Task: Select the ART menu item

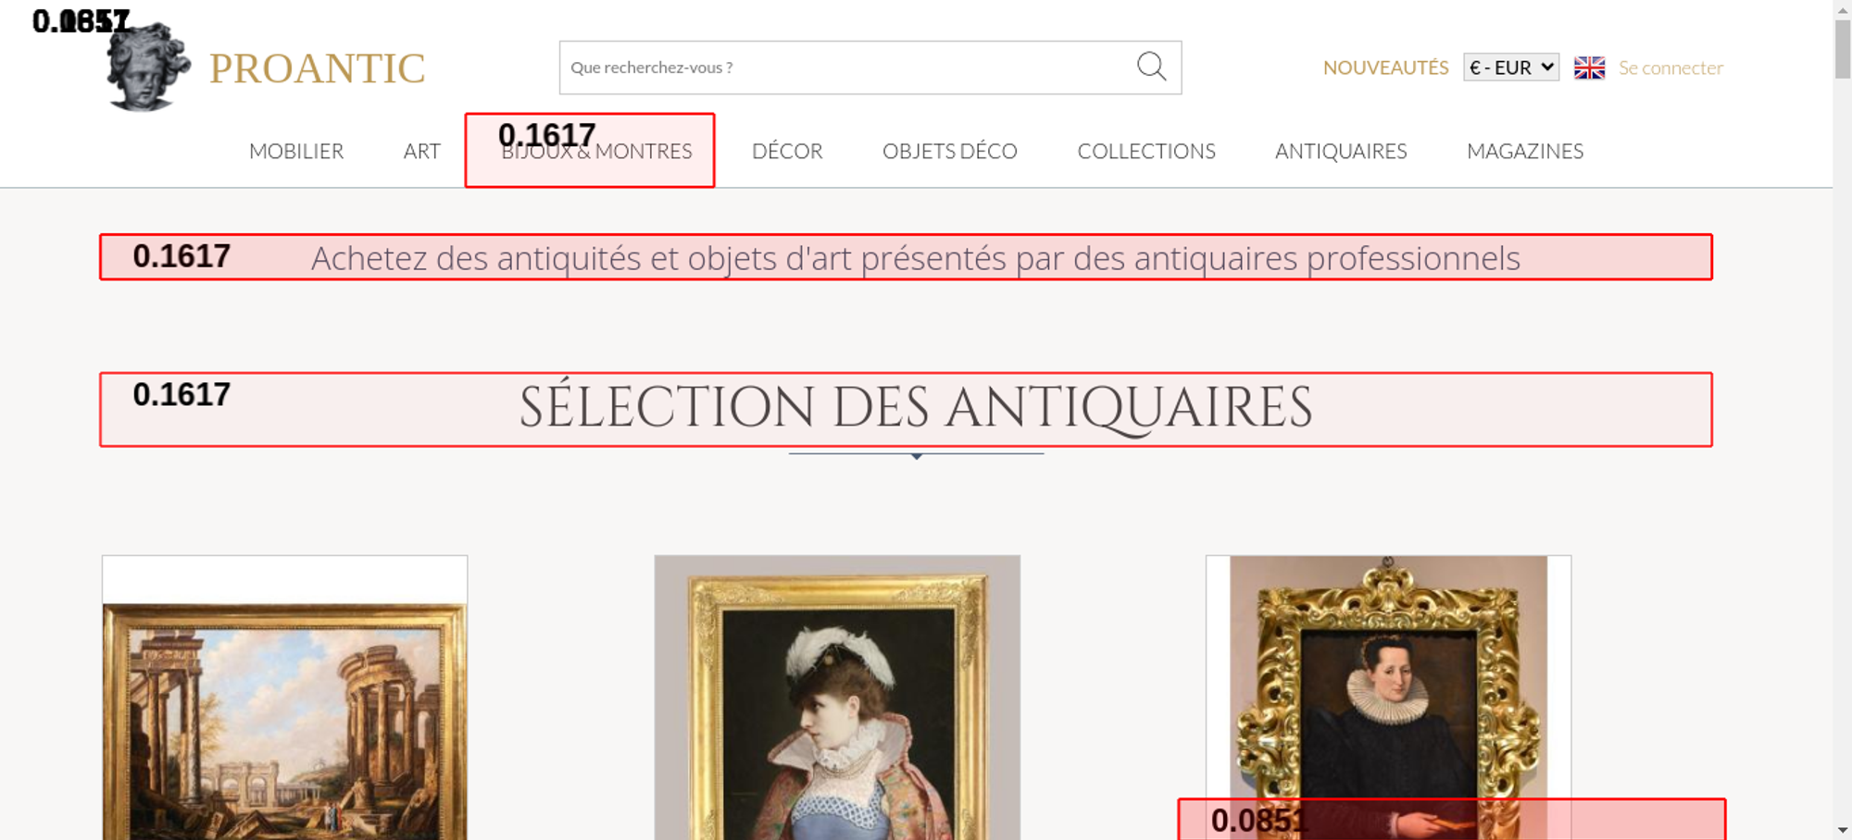Action: point(421,151)
